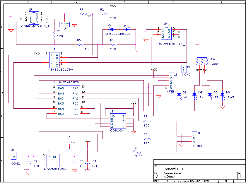Screen dimensions: 246x183
Task: Click the Thursday, June 06, 2013 date
Action: pos(184,181)
